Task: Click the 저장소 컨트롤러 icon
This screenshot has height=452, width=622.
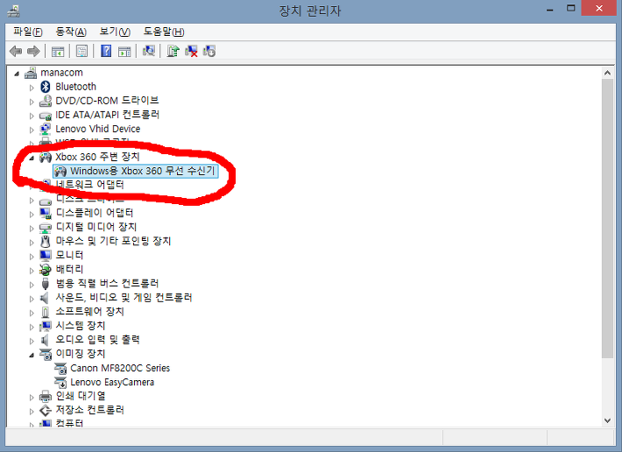Action: coord(46,410)
